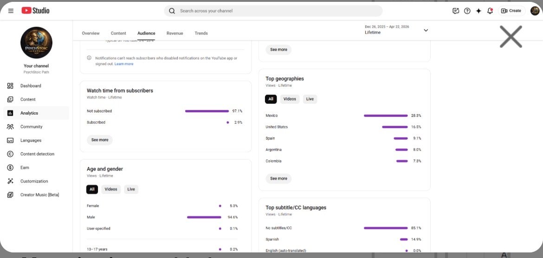Click the Not subscribed 97.1% bar
The height and width of the screenshot is (258, 543).
[207, 111]
